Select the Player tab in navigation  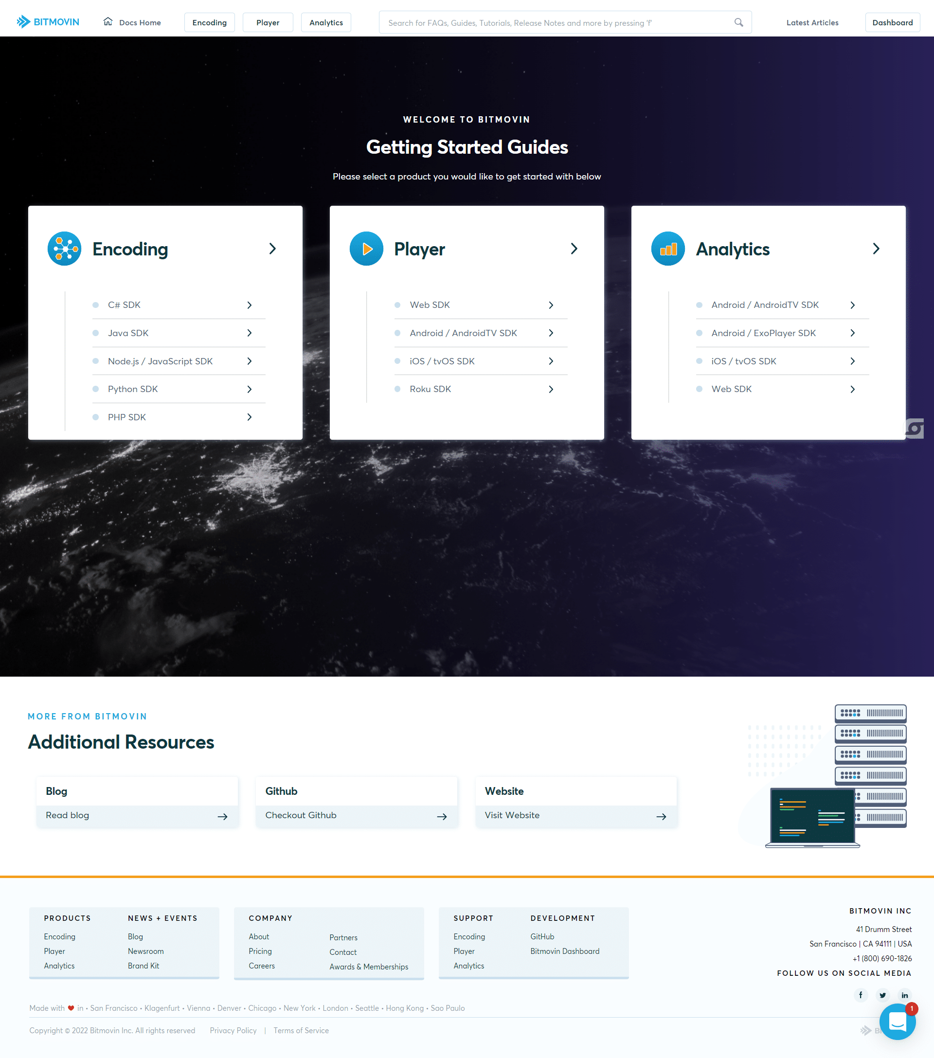[267, 22]
